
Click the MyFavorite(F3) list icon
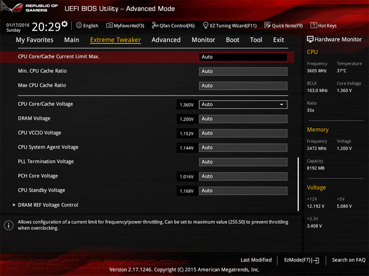(x=109, y=26)
